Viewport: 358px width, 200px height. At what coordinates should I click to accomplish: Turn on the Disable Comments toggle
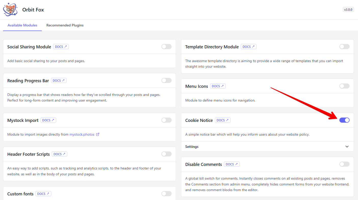344,164
